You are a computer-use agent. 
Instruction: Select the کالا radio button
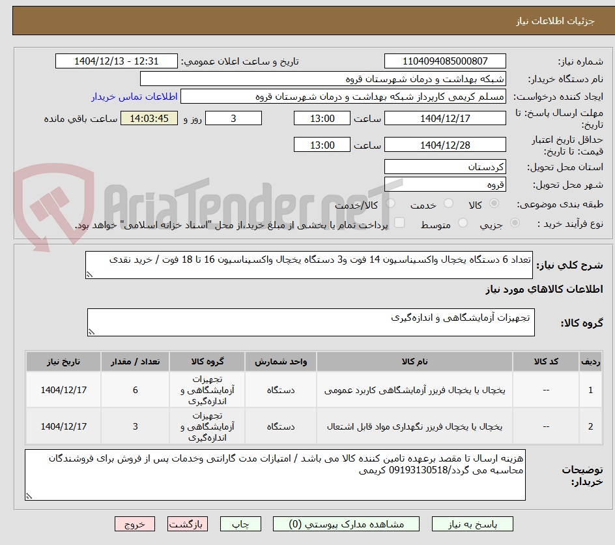pyautogui.click(x=494, y=203)
